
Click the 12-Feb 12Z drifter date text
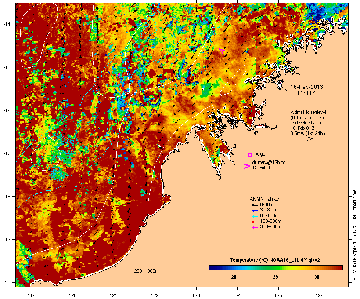(x=264, y=168)
